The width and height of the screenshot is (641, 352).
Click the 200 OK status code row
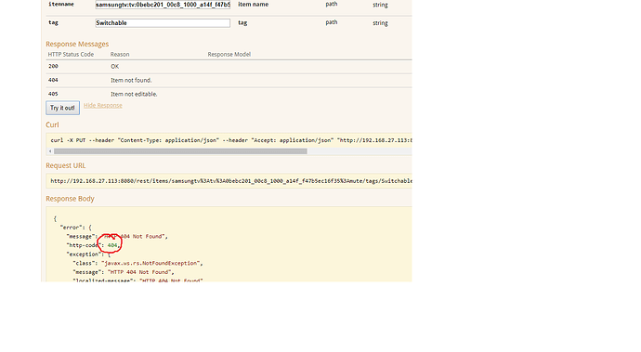pyautogui.click(x=229, y=66)
